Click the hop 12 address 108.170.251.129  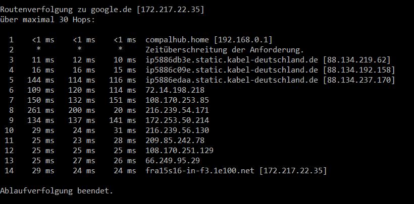pyautogui.click(x=179, y=151)
